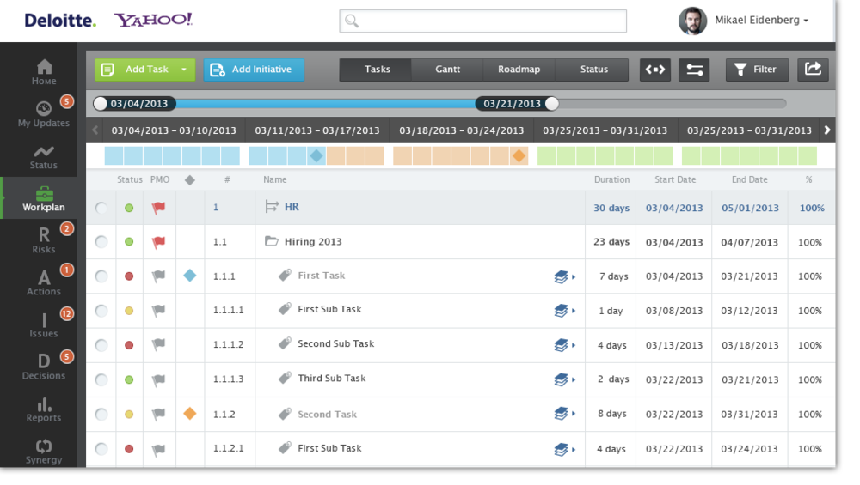The width and height of the screenshot is (860, 485).
Task: Select the radio button for row 1.1.1.2
Action: click(101, 345)
